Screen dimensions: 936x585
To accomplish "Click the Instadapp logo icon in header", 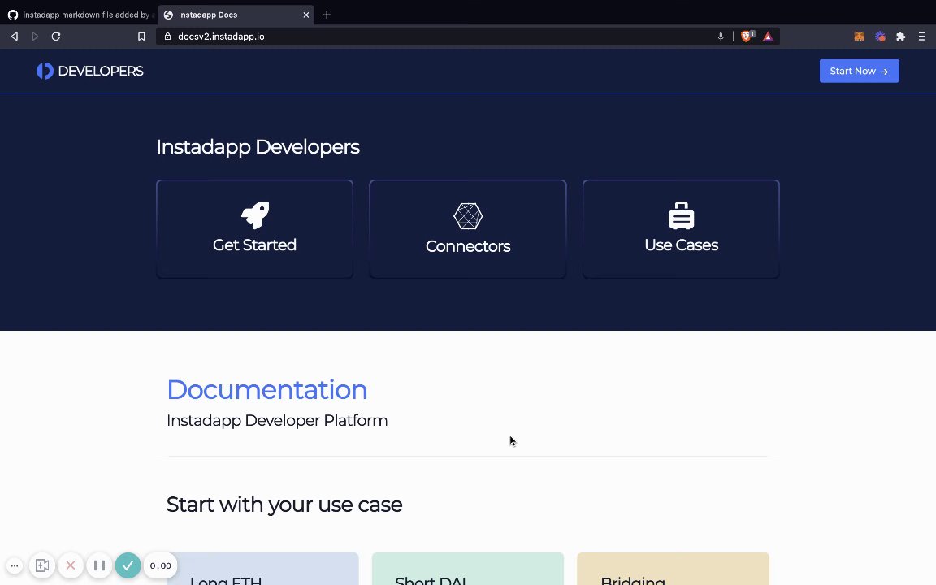I will click(x=45, y=71).
